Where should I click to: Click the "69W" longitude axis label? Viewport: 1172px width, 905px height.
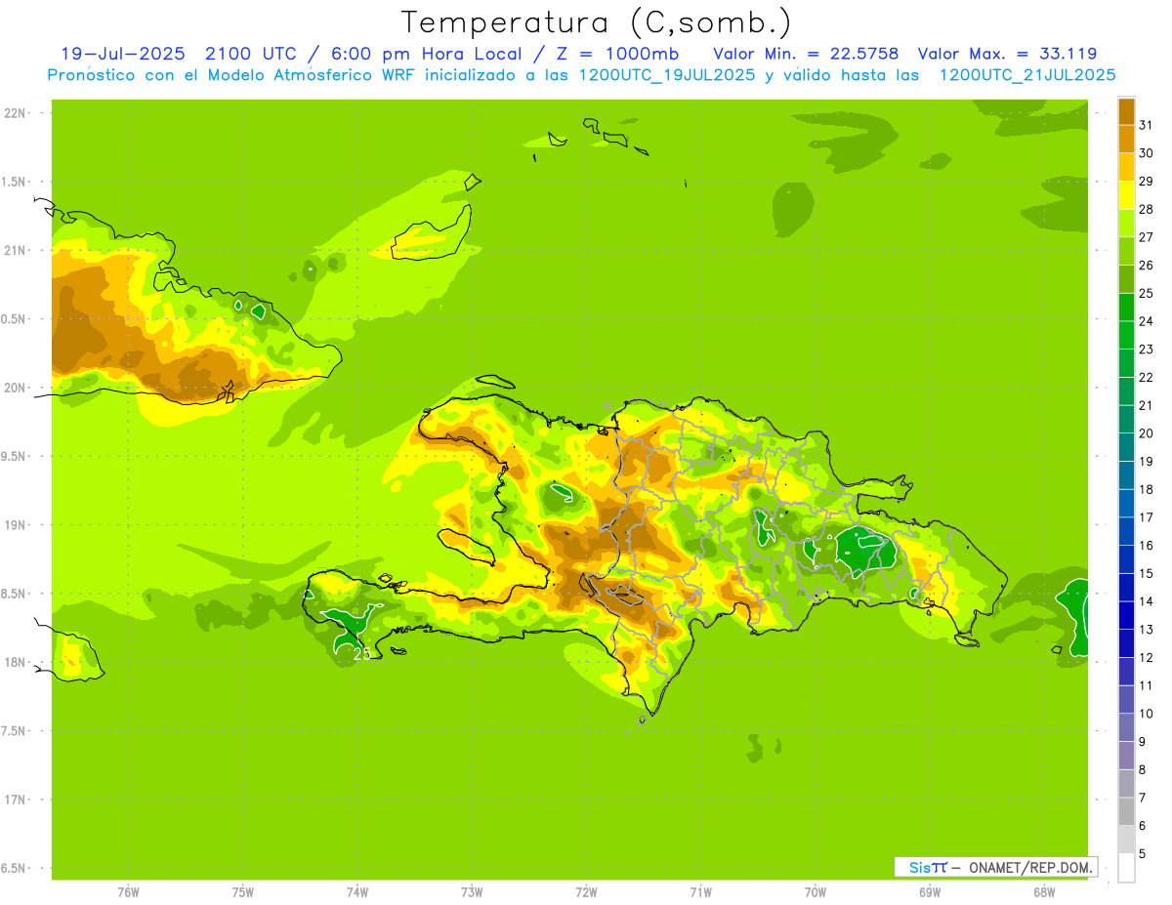click(930, 891)
